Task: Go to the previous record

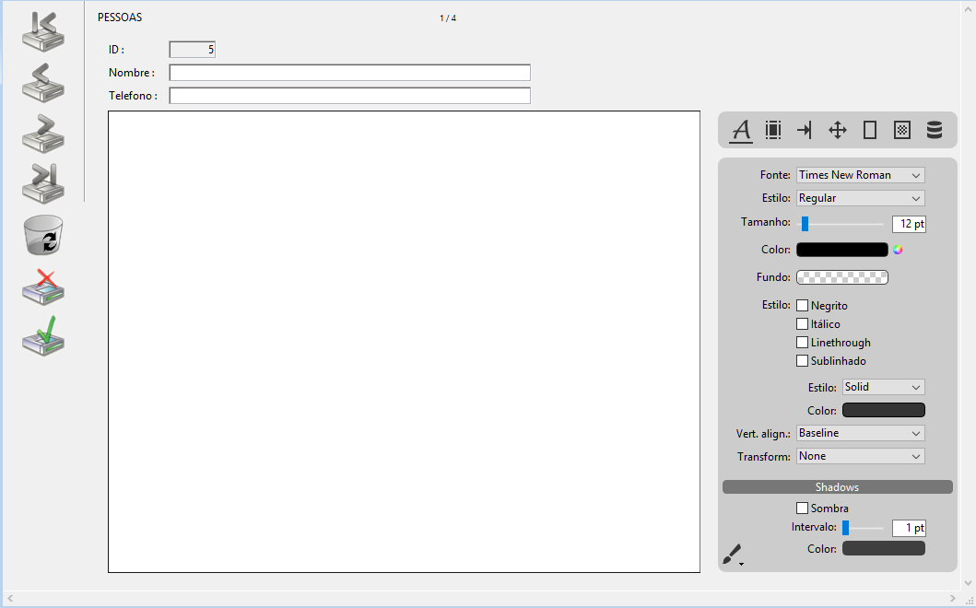Action: pyautogui.click(x=42, y=83)
